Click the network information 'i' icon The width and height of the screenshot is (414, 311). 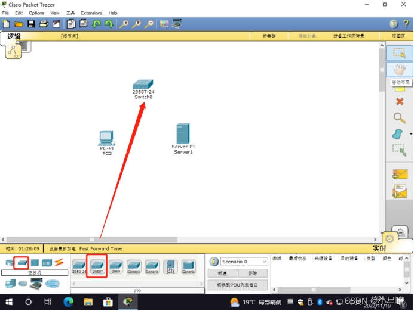(394, 24)
